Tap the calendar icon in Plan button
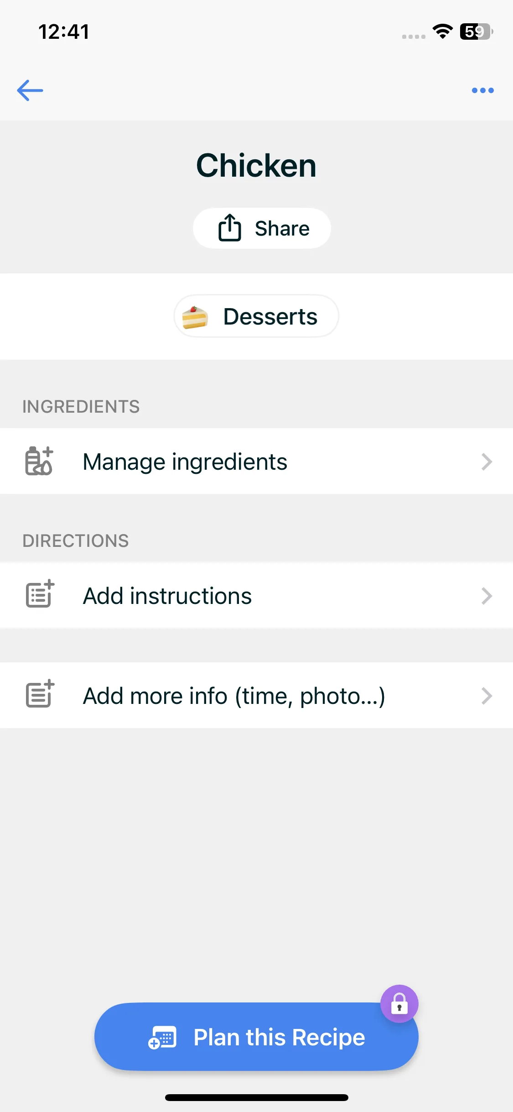 tap(162, 1037)
